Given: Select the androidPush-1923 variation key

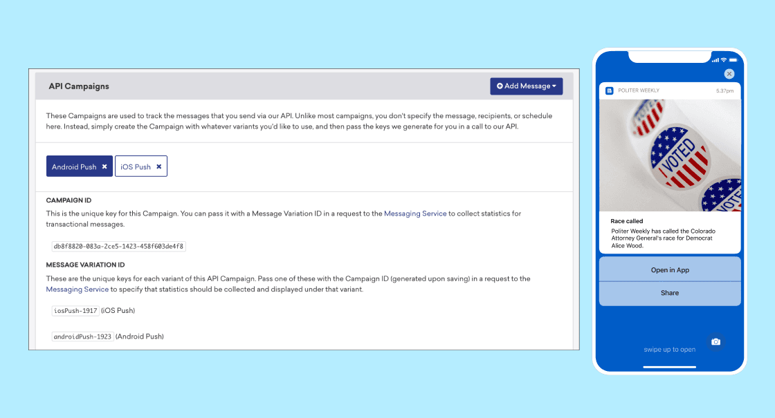Looking at the screenshot, I should (x=82, y=336).
